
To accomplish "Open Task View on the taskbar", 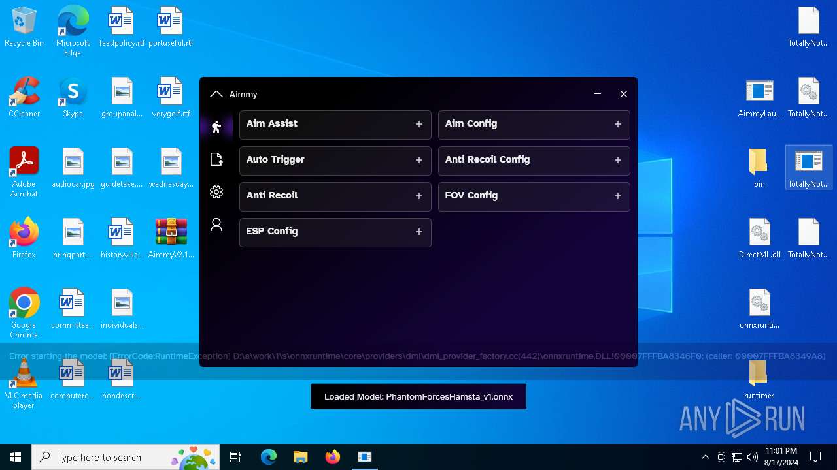I will coord(236,457).
